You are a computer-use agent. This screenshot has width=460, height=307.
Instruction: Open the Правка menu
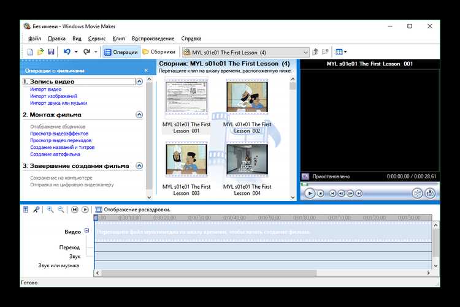56,39
